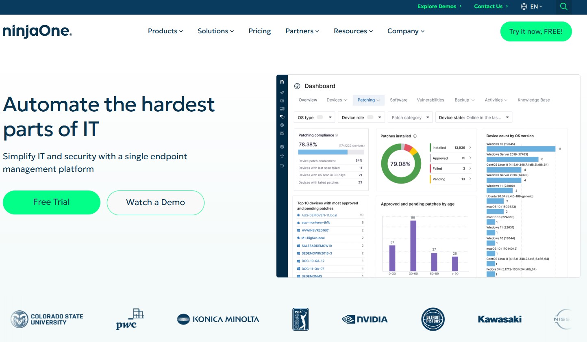Viewport: 587px width, 342px height.
Task: Click the Colorado State University logo
Action: coord(47,319)
